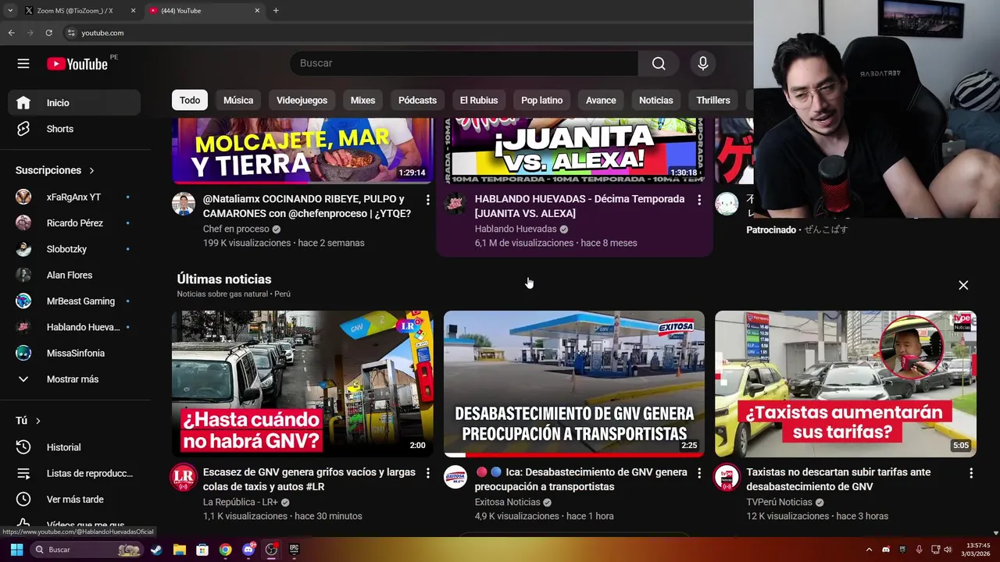Open options for Natalia cooking video
The width and height of the screenshot is (1000, 562).
click(427, 201)
